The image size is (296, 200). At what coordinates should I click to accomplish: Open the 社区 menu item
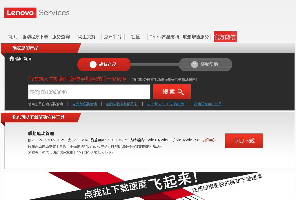coord(135,37)
